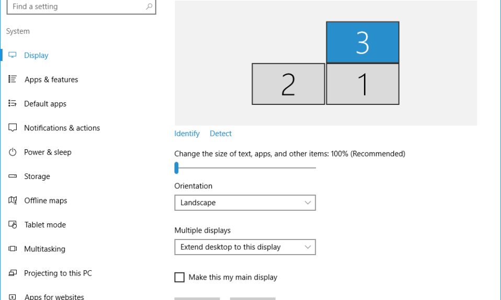Click the Notifications & actions speech bubble icon
Image resolution: width=501 pixels, height=300 pixels.
[13, 128]
